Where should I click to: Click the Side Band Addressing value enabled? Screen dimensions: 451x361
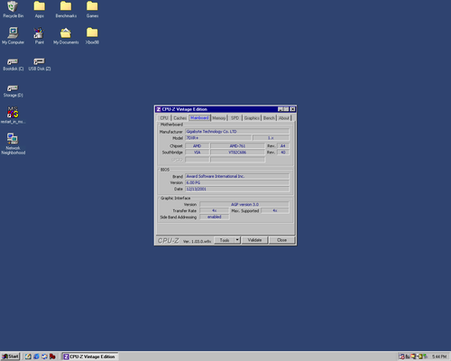[215, 217]
